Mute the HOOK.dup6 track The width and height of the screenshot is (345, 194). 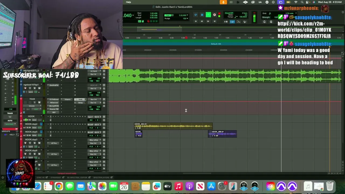pos(39,154)
